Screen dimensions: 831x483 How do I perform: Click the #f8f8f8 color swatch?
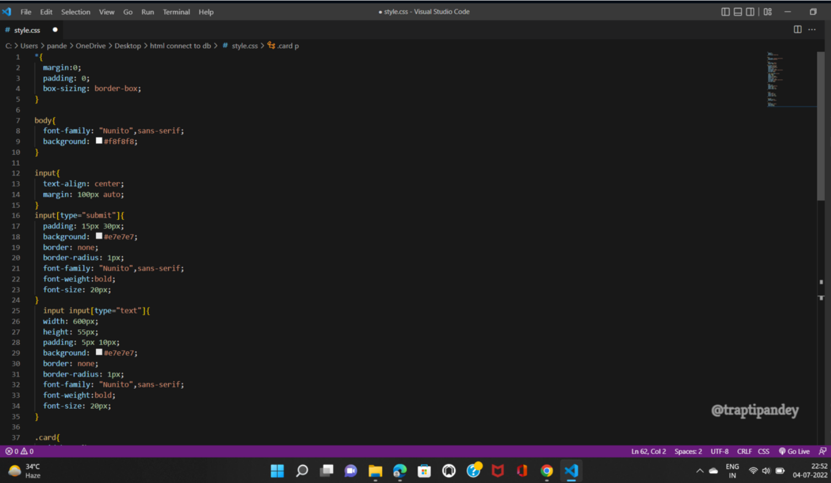[99, 141]
